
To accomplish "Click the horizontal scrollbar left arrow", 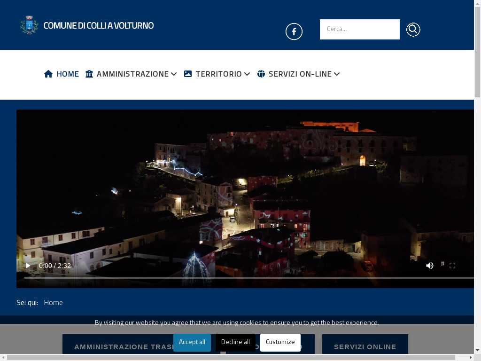I will tap(3, 358).
